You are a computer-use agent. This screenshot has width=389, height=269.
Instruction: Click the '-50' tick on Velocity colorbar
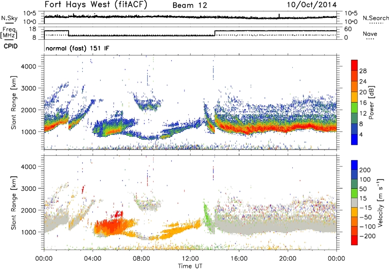366,217
